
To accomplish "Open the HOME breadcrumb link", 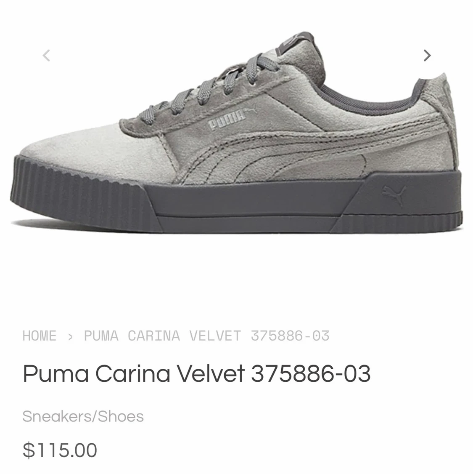I will [40, 336].
